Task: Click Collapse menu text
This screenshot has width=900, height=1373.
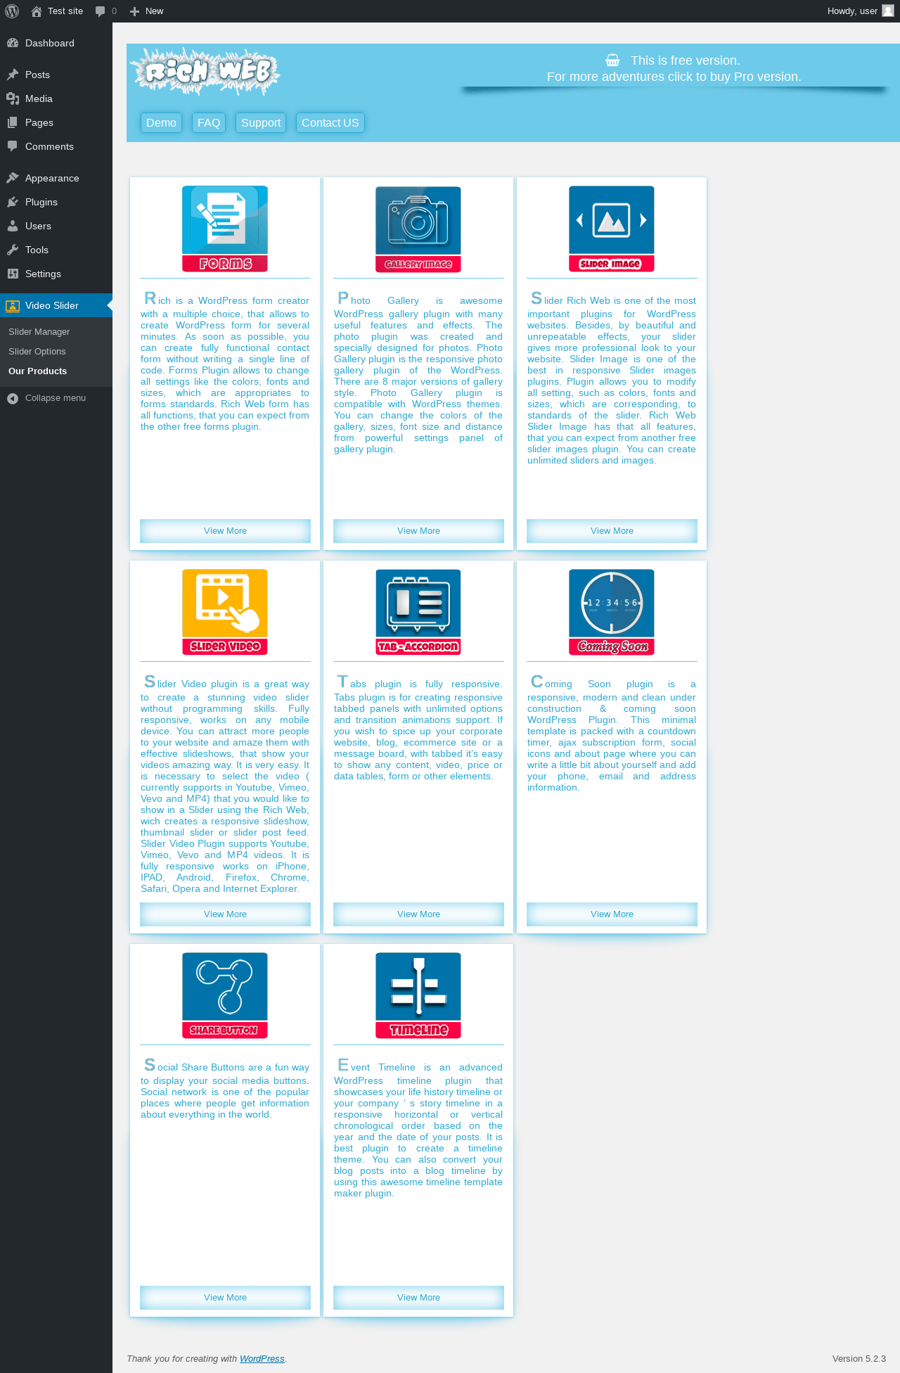Action: (x=56, y=398)
